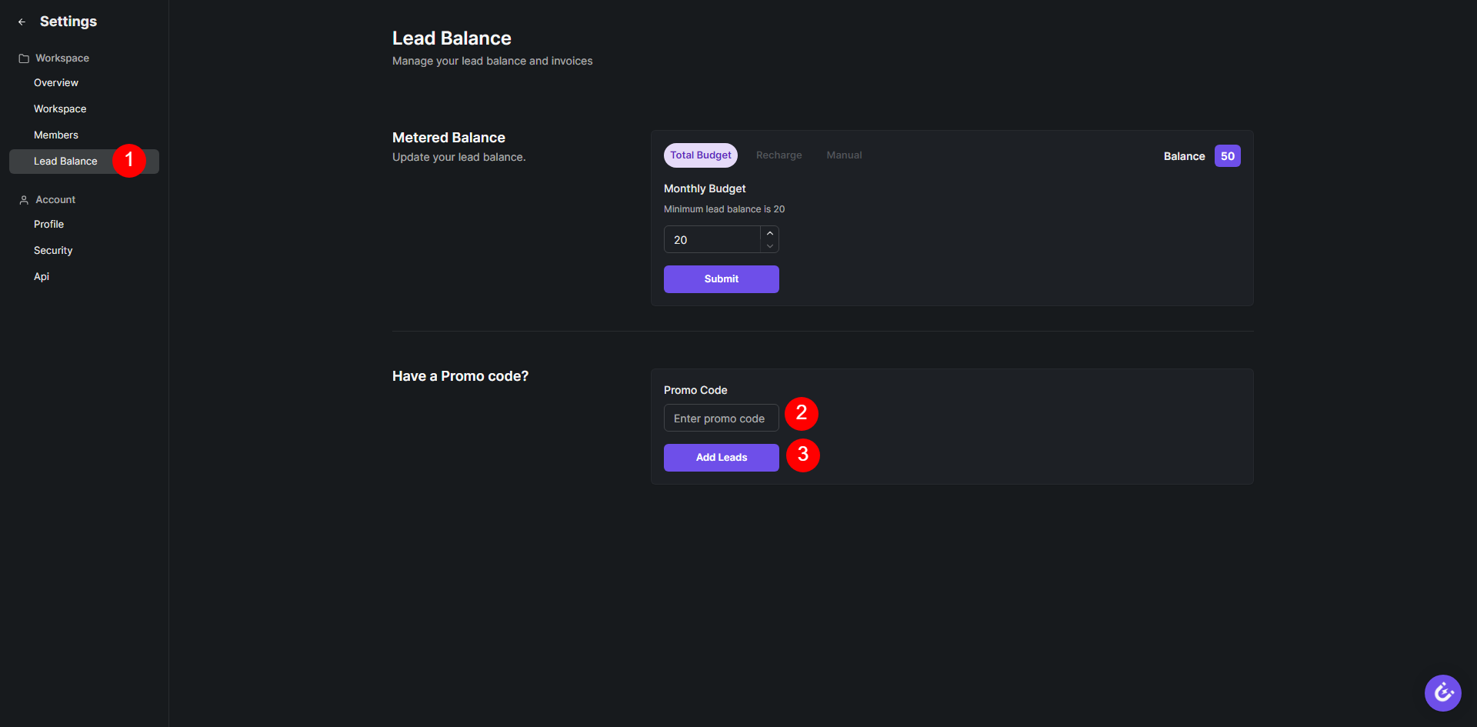
Task: Switch to the Manual tab
Action: click(844, 155)
